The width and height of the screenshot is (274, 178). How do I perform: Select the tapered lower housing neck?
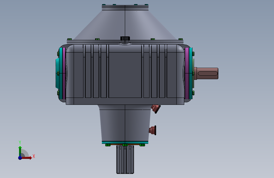tap(125, 123)
